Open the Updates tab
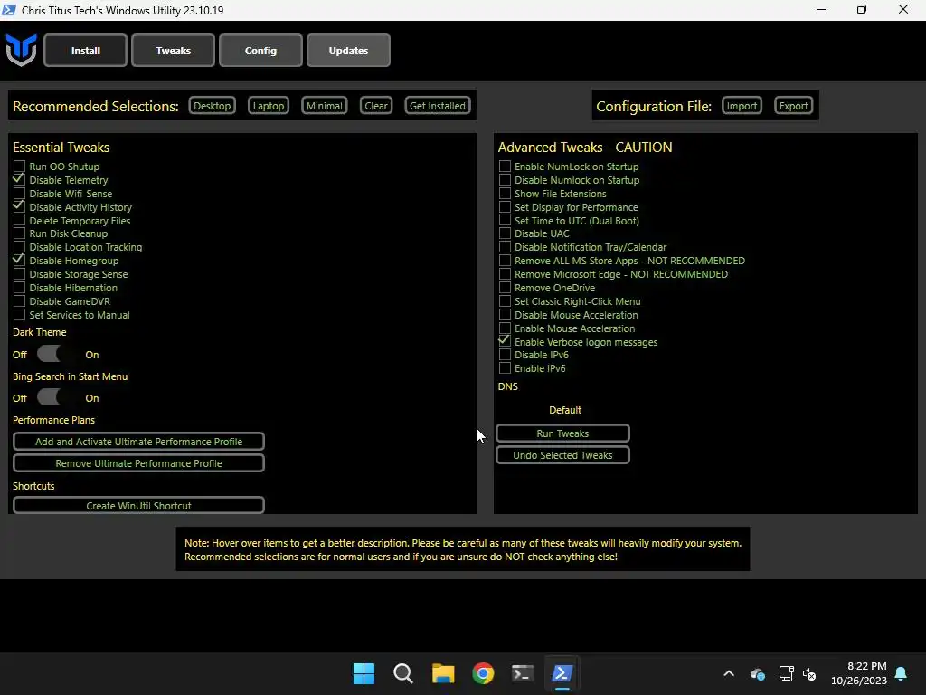 click(x=348, y=51)
